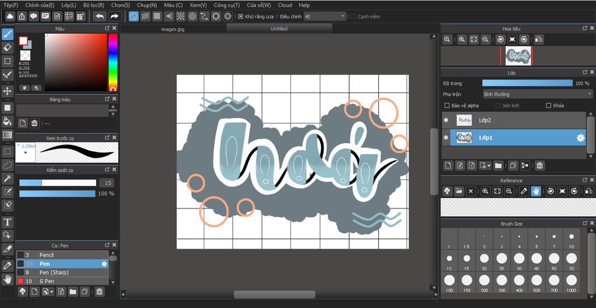Select the G Pen brush
The width and height of the screenshot is (596, 308).
coord(62,281)
